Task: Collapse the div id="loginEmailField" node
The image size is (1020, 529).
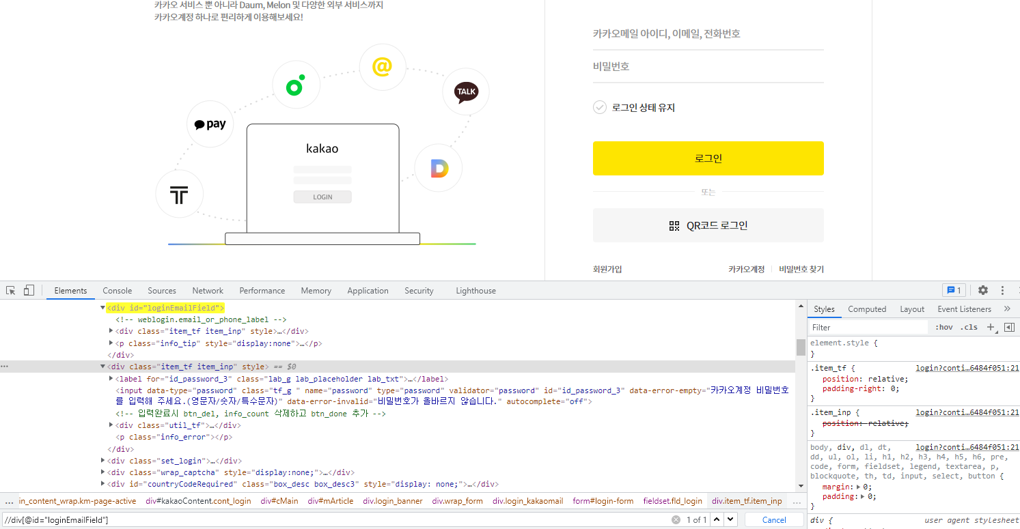Action: coord(103,309)
